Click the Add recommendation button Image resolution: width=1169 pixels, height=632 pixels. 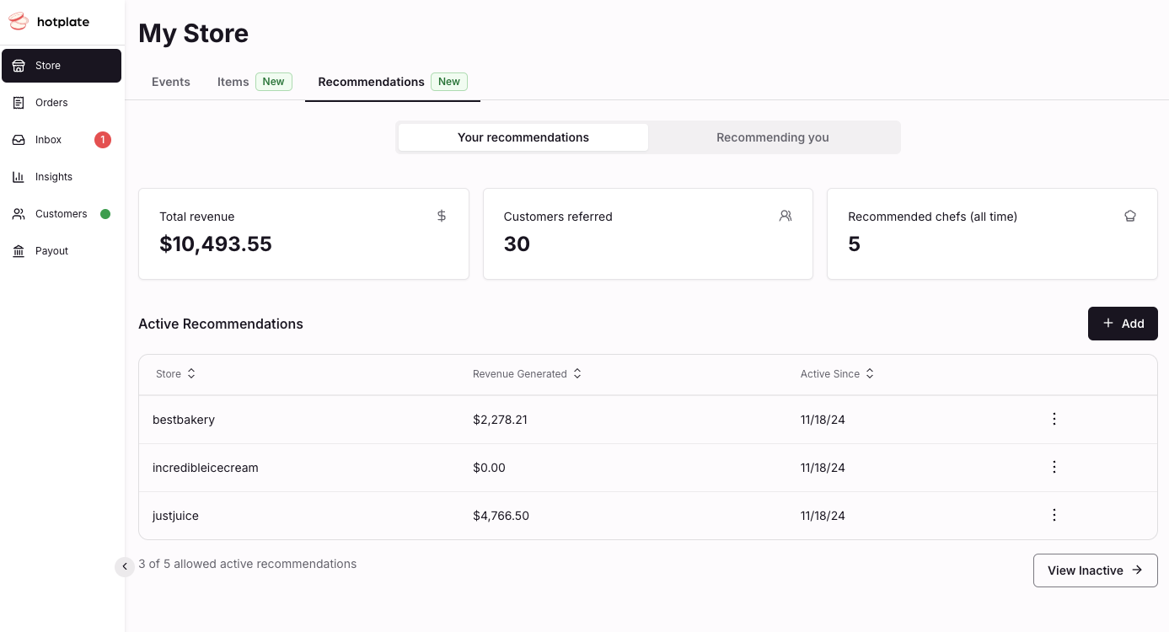1122,324
